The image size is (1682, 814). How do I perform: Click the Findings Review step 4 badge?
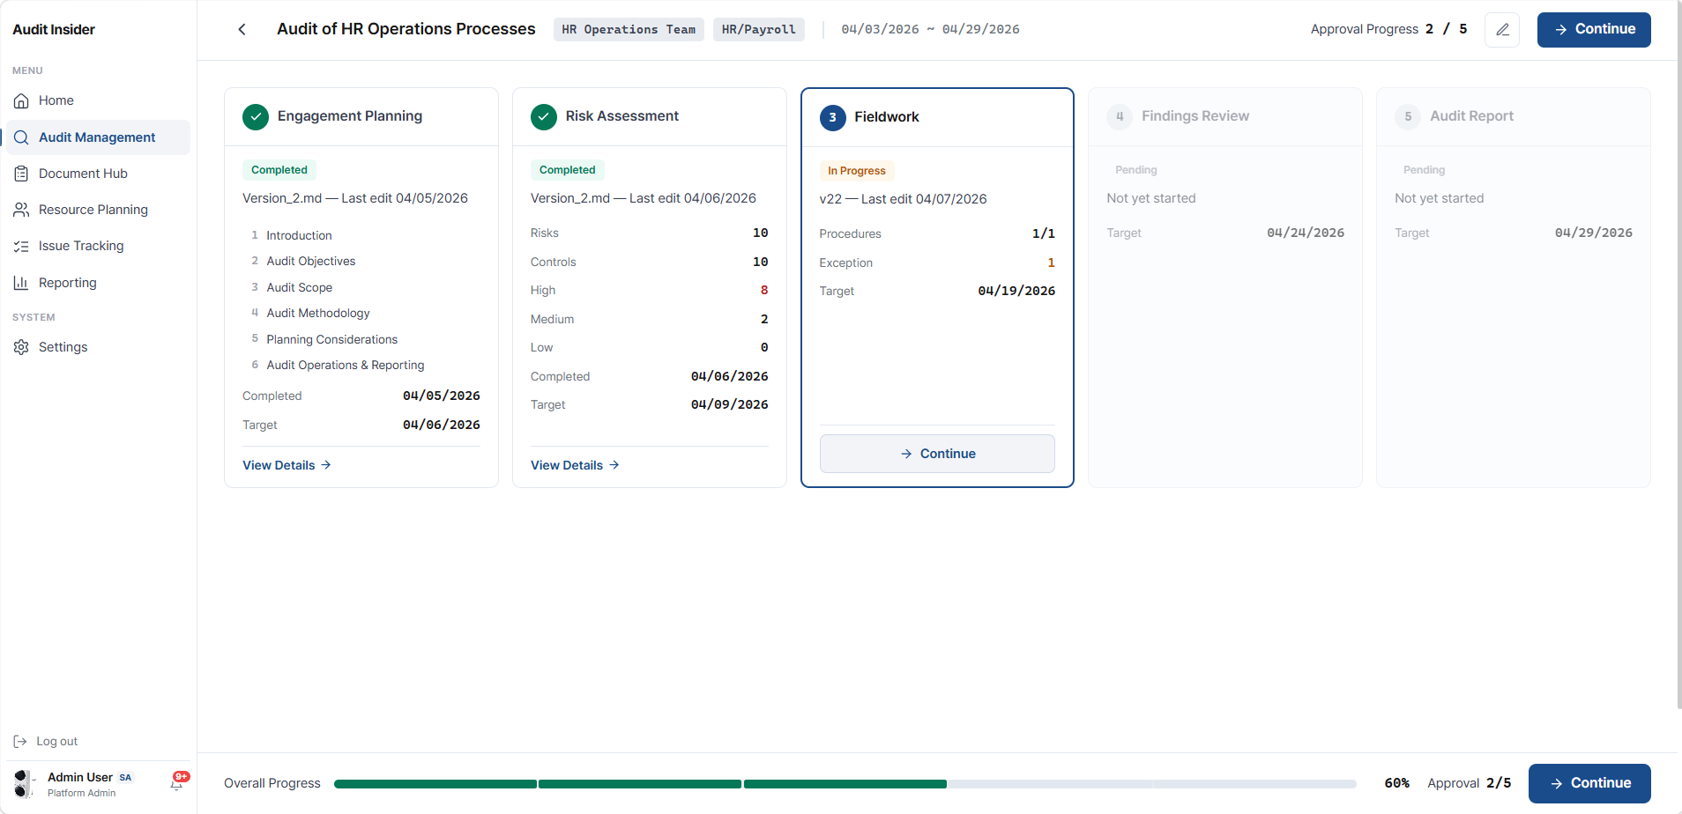point(1120,116)
